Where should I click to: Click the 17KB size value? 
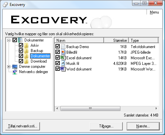pyautogui.click(x=122, y=52)
